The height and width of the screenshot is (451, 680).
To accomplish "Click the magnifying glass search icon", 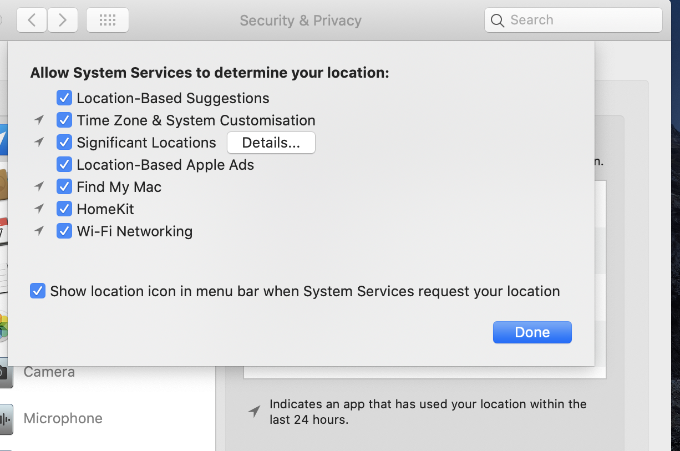I will pyautogui.click(x=498, y=21).
